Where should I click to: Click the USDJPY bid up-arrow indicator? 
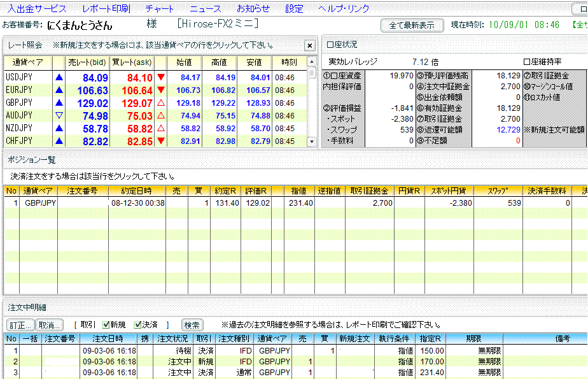59,78
